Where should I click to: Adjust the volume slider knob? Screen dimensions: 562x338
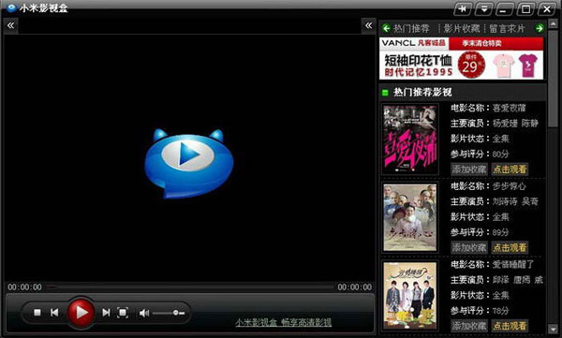[x=176, y=313]
